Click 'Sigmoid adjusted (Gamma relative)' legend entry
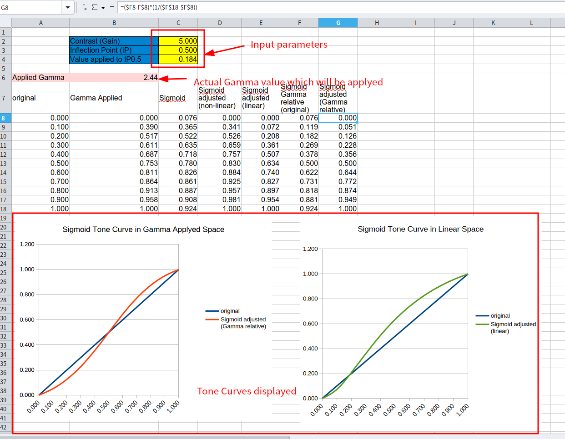This screenshot has height=439, width=565. click(x=243, y=323)
